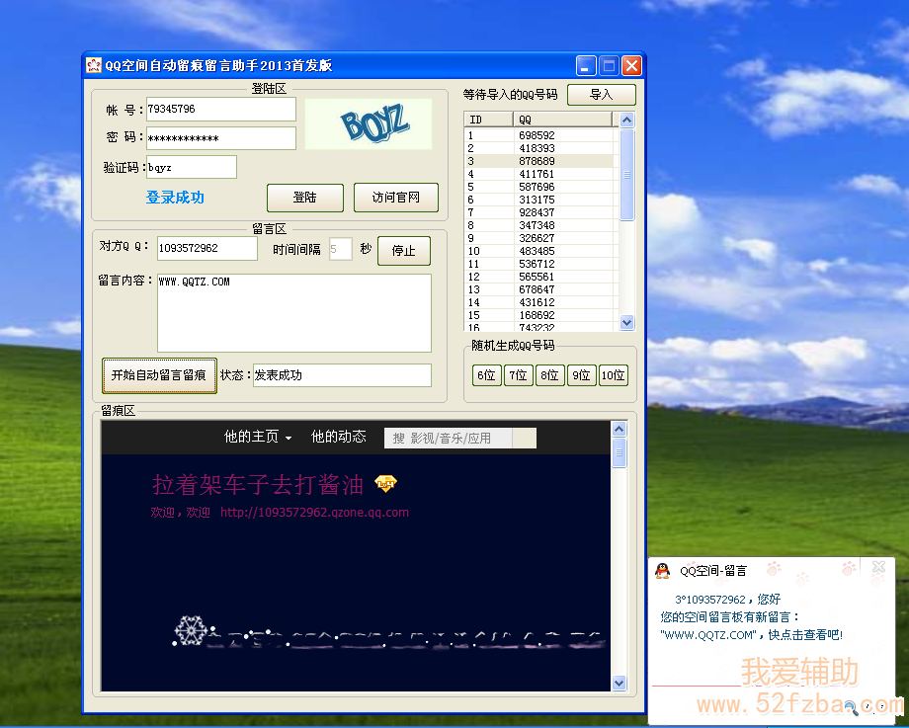Click QQ list scrollbar up arrow

click(626, 120)
